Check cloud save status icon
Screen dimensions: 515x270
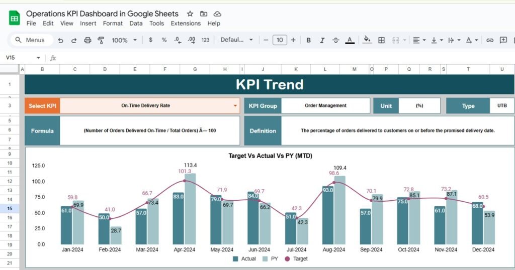(217, 14)
